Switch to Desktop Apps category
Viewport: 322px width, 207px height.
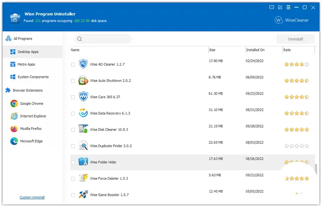point(33,52)
